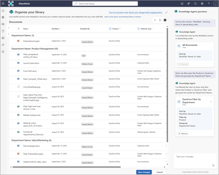The width and height of the screenshot is (219, 175).
Task: Collapse the Sales/Marketing department group
Action: [31, 140]
